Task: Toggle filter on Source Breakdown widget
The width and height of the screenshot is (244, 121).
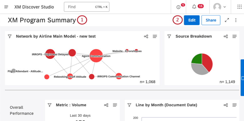Action: 169,36
